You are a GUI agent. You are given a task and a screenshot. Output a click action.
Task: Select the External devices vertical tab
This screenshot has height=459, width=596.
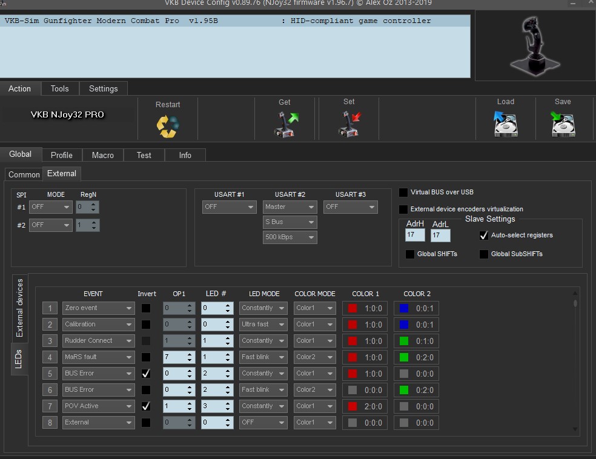click(19, 308)
